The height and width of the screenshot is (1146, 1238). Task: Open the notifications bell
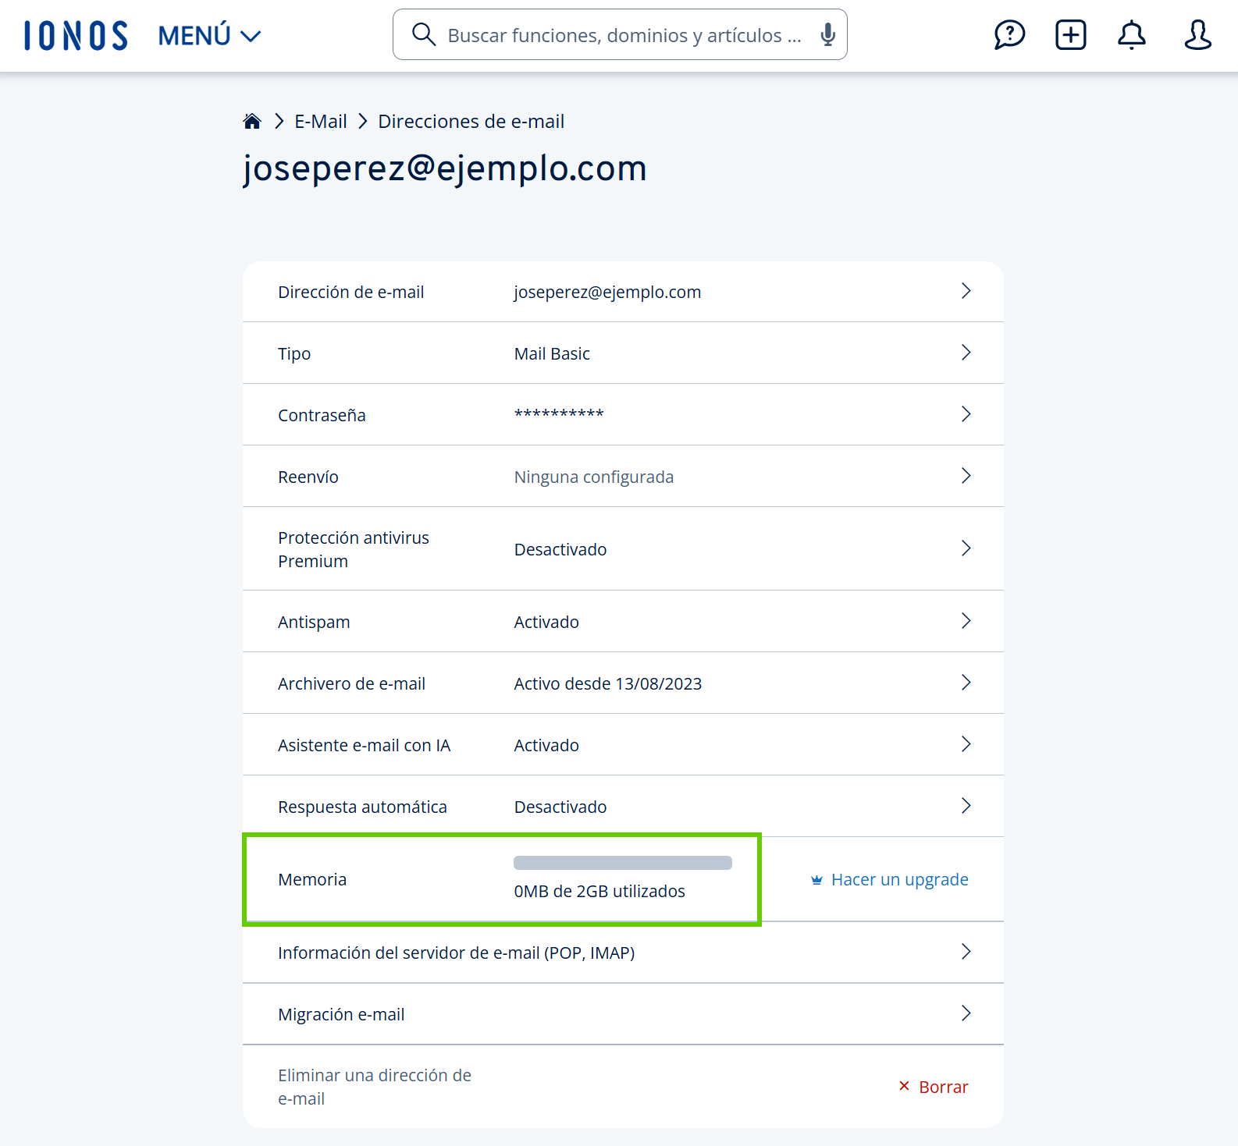point(1132,35)
